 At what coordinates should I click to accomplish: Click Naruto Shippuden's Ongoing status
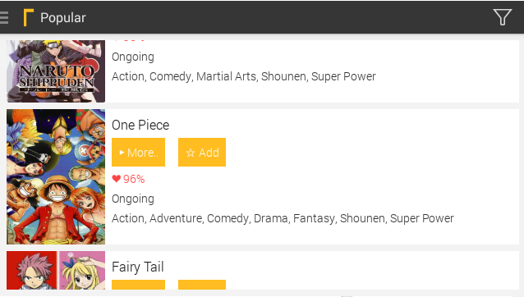click(133, 57)
